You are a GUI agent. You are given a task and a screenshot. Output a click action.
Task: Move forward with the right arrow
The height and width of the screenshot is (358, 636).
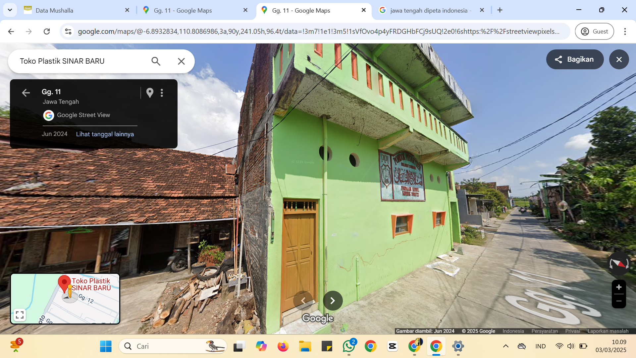(x=333, y=301)
